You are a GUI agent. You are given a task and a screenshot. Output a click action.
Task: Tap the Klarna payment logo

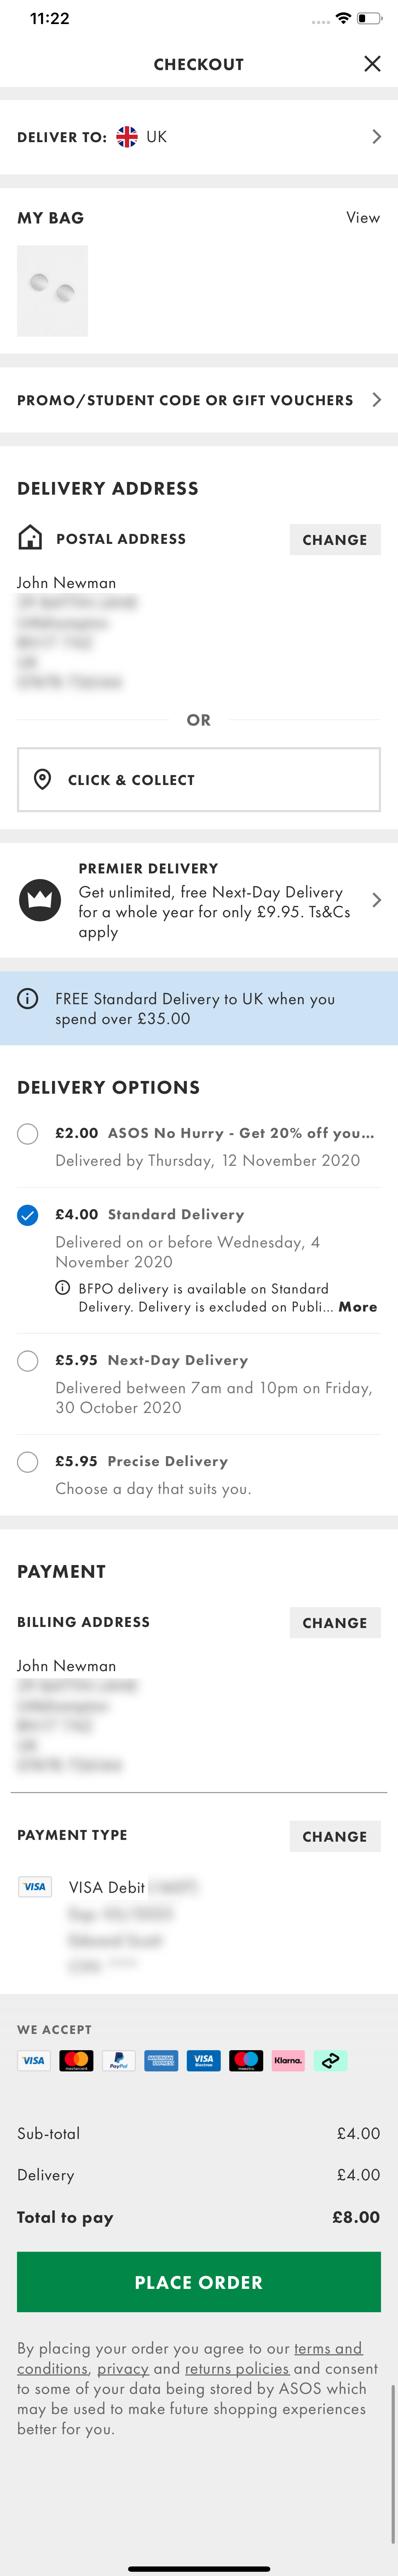288,2060
